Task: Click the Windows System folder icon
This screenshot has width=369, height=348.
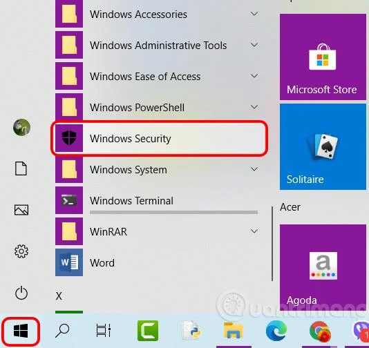Action: tap(69, 169)
